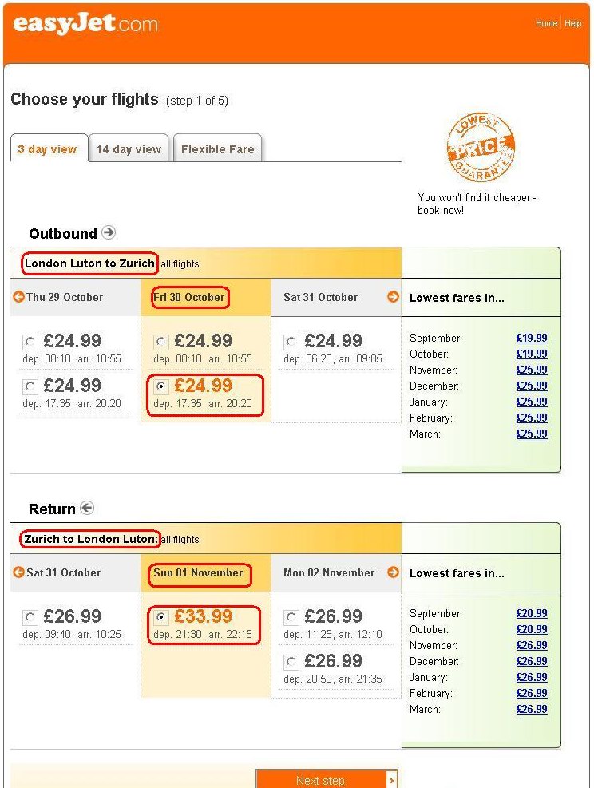Switch to 14 day view tab
Image resolution: width=594 pixels, height=788 pixels.
129,149
